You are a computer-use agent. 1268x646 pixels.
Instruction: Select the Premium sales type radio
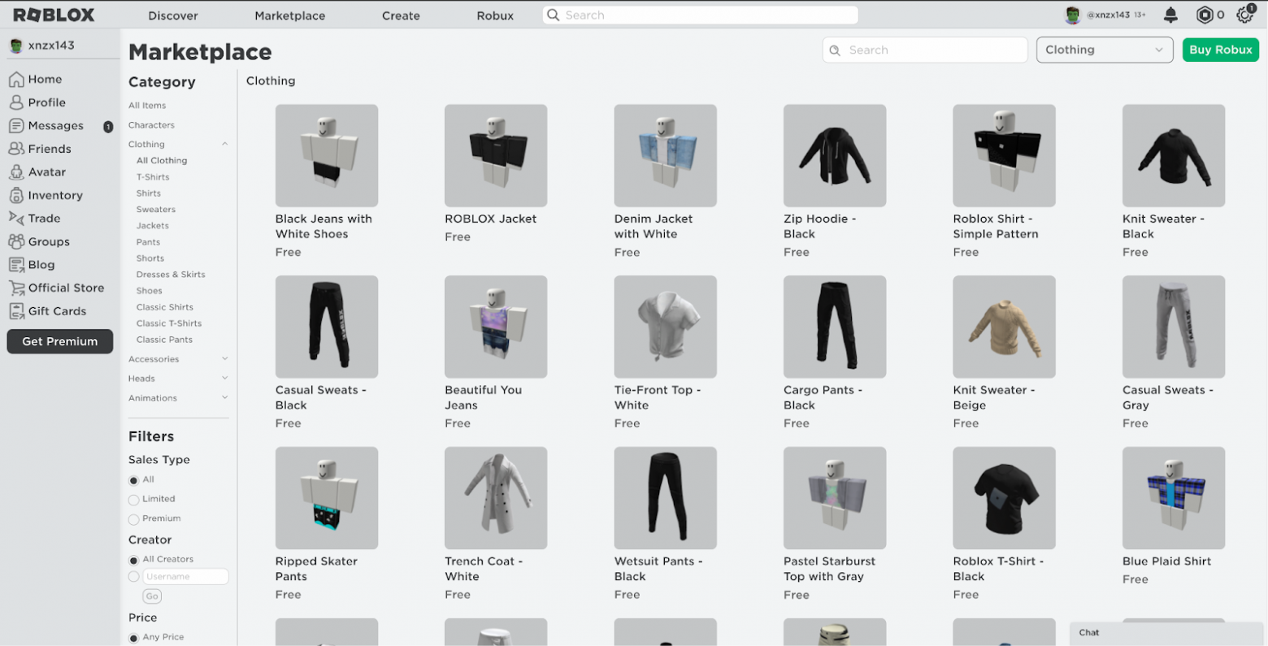[x=134, y=519]
